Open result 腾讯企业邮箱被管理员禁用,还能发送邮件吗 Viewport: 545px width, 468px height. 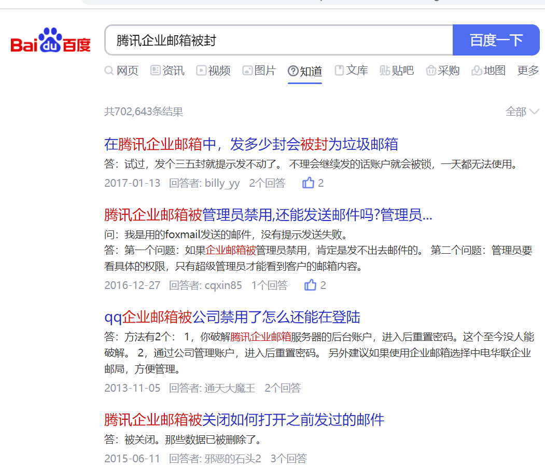coord(268,215)
